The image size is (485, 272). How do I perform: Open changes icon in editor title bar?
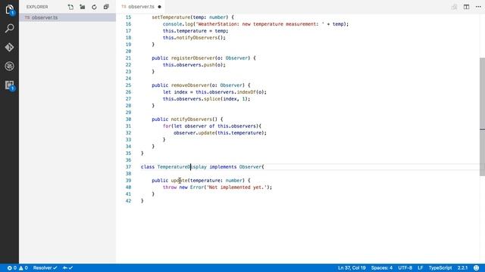click(x=454, y=7)
